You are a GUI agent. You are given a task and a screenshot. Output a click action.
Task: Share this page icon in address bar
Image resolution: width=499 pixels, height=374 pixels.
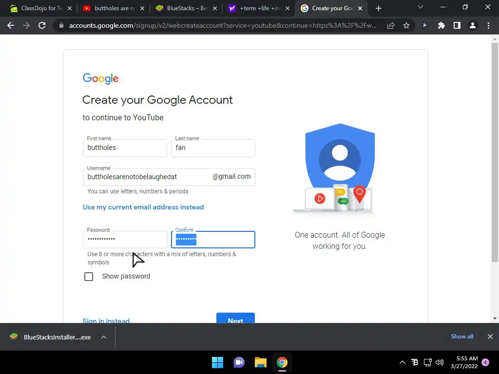[x=391, y=25]
